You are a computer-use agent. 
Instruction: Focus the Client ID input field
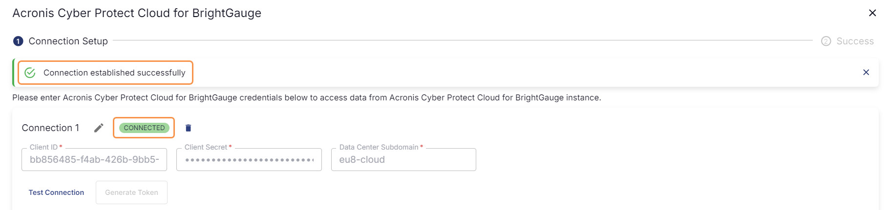coord(94,159)
